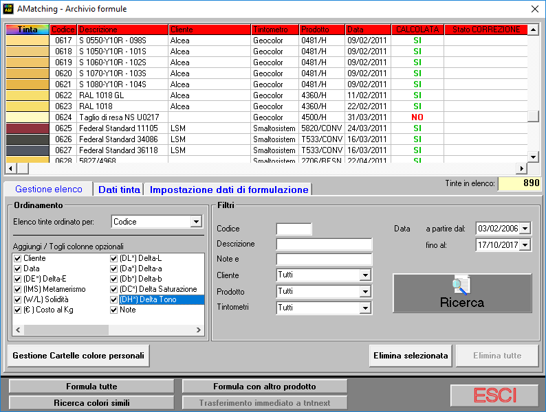Toggle the (Db*) Delta-b checkbox
546x412 pixels.
(113, 279)
